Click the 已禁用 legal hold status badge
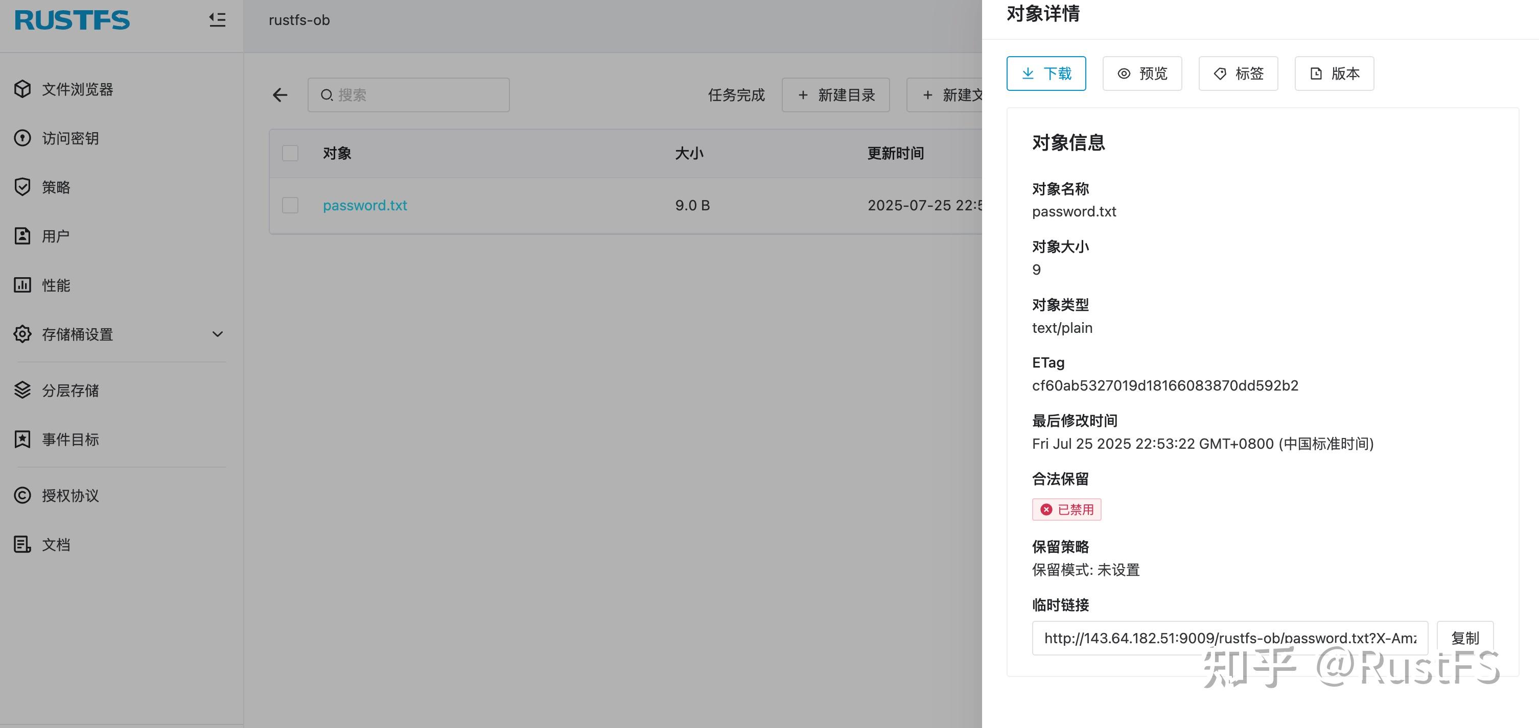 [x=1066, y=509]
